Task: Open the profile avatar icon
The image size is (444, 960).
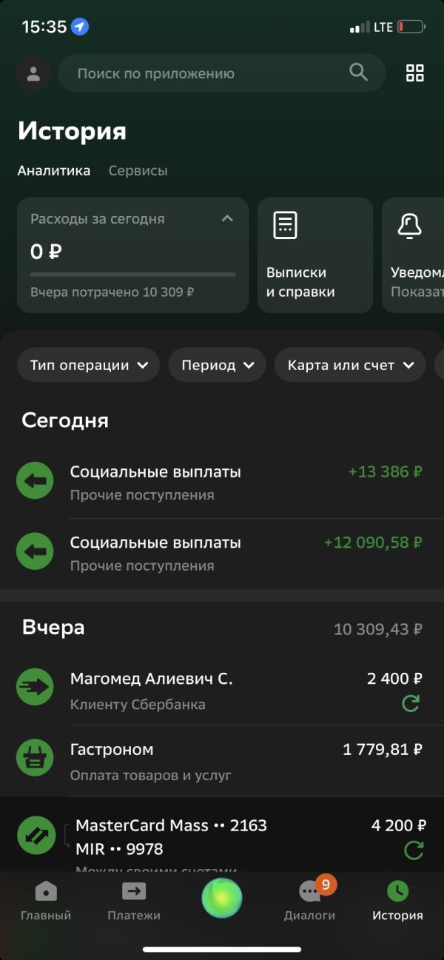Action: click(33, 73)
